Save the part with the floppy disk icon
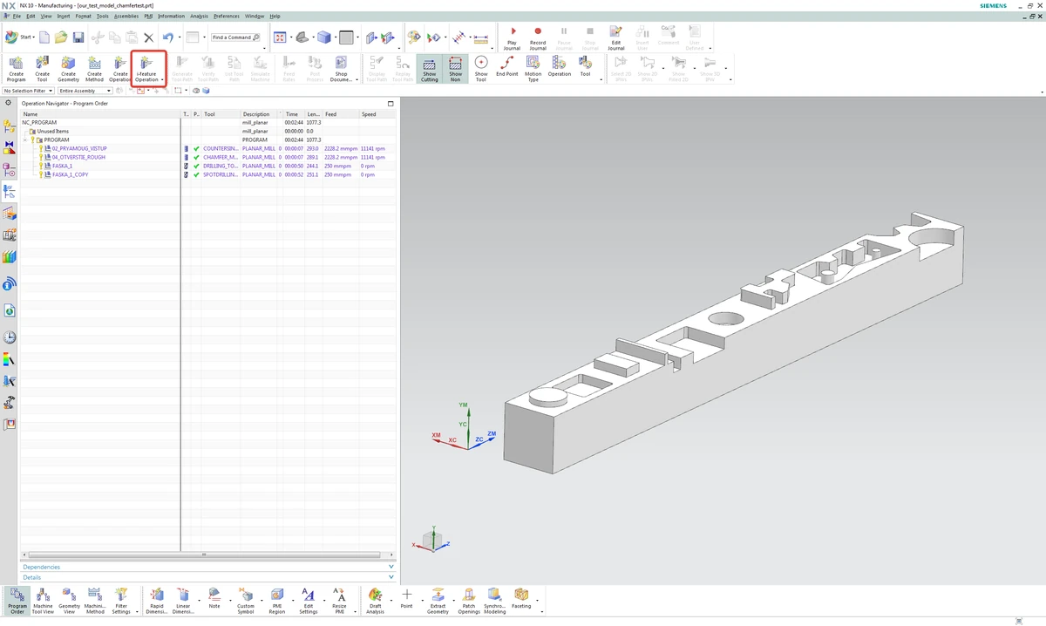The width and height of the screenshot is (1046, 626). coord(78,37)
